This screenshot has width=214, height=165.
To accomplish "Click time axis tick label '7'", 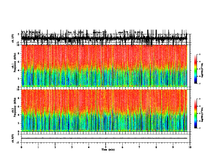I will (139, 147).
